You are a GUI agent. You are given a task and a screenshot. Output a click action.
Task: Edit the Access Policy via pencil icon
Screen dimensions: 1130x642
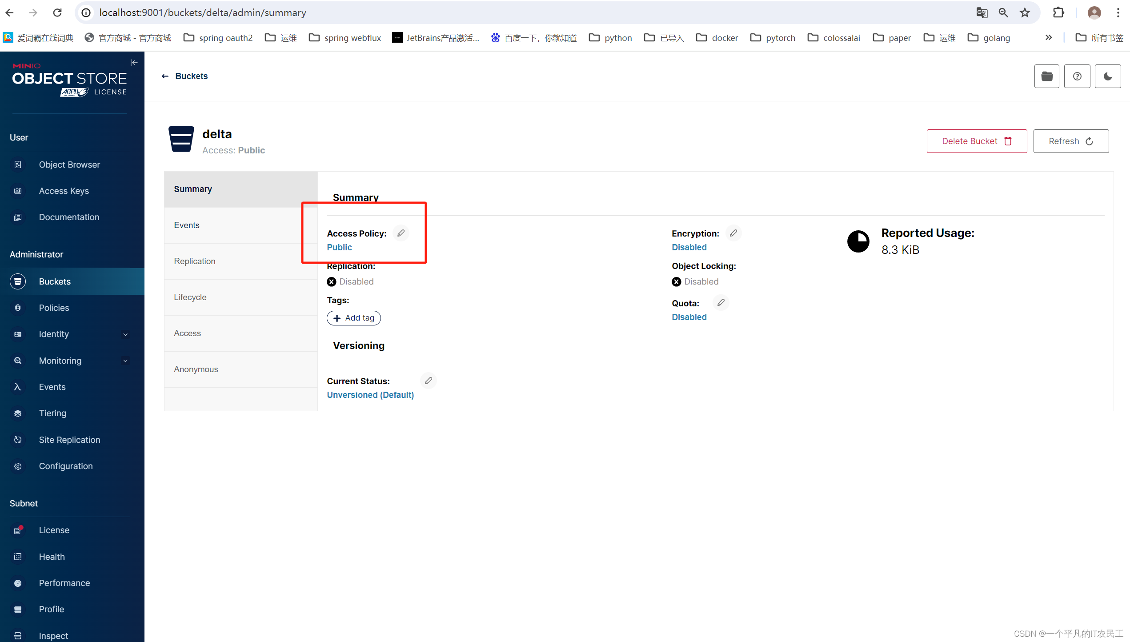pos(401,233)
